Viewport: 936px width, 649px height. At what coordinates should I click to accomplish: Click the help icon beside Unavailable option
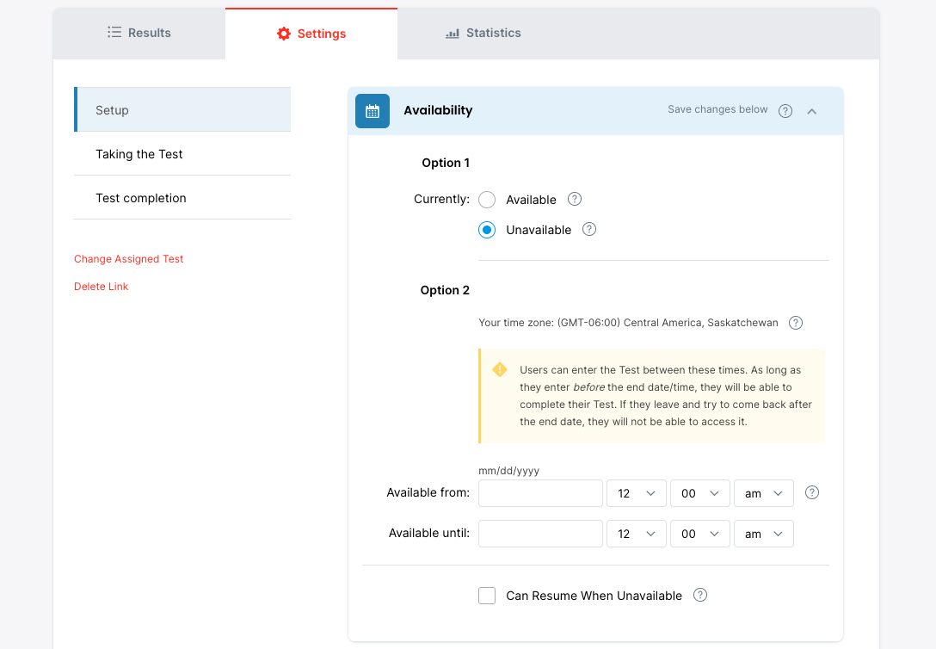pyautogui.click(x=589, y=229)
